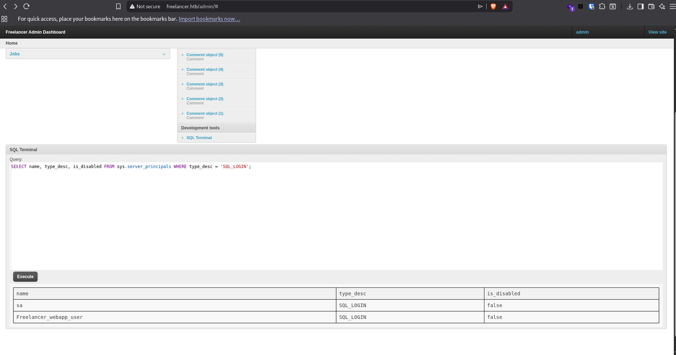Open the Jobs link

15,54
